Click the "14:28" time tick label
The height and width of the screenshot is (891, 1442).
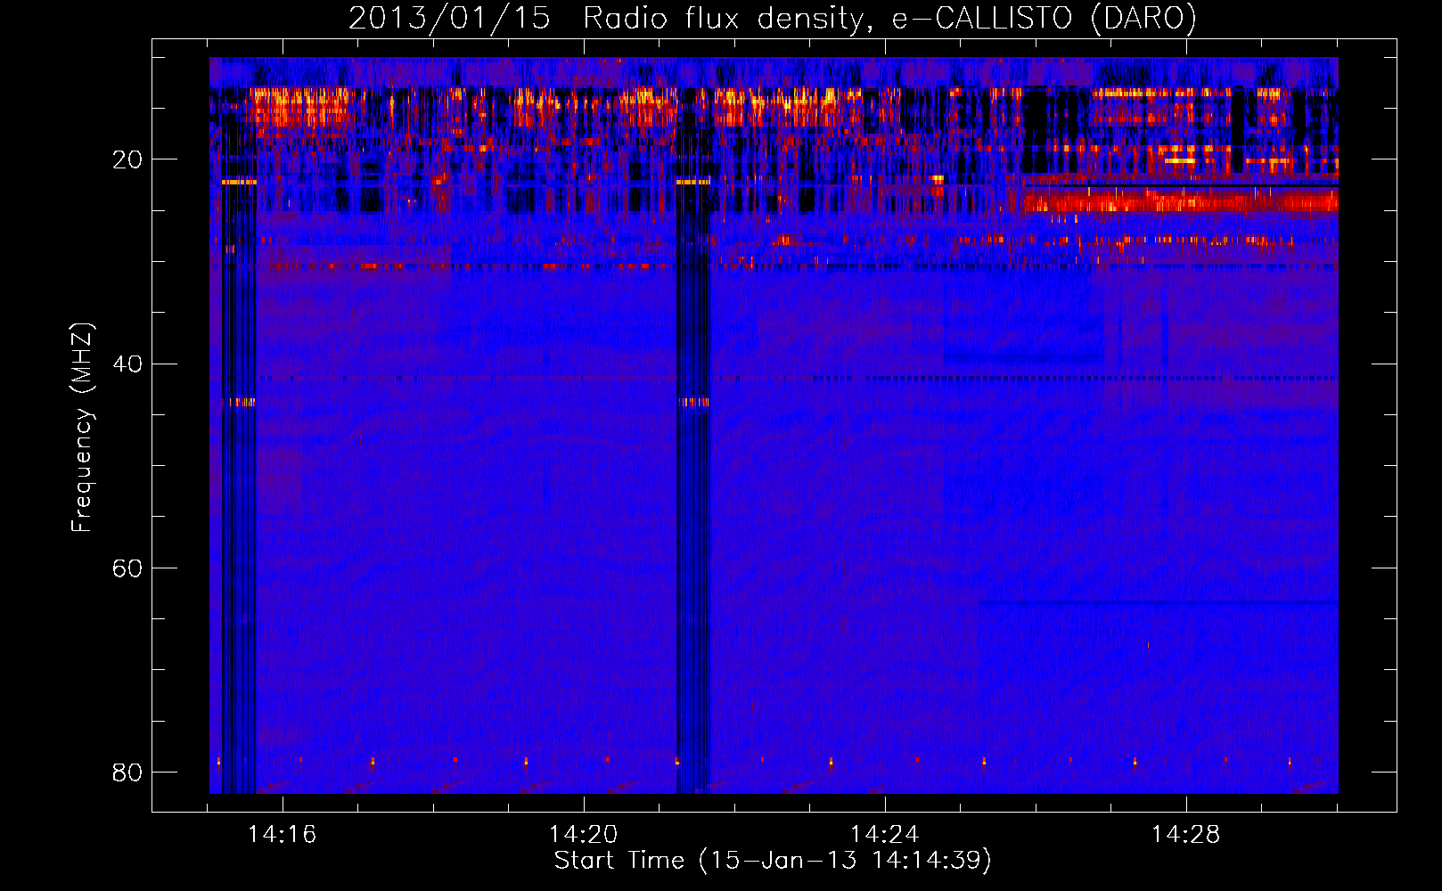click(1185, 835)
